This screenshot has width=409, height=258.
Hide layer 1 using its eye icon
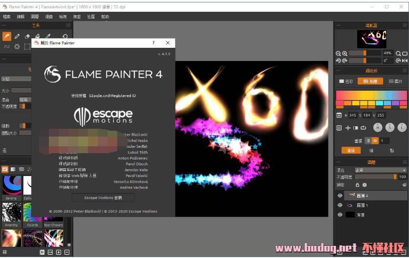click(x=340, y=205)
